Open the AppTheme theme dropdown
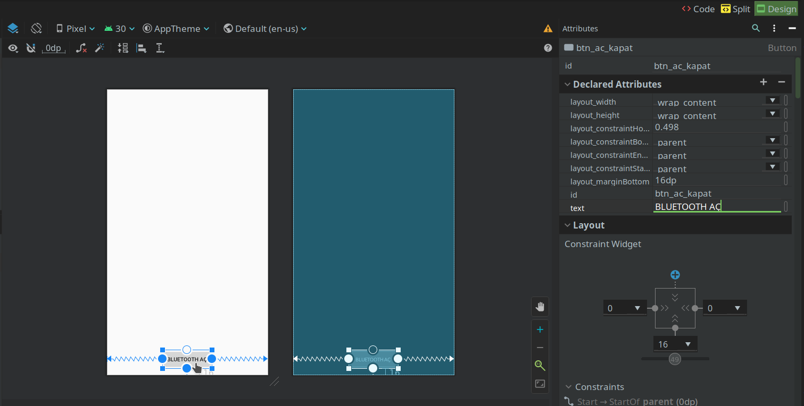Image resolution: width=804 pixels, height=406 pixels. coord(176,29)
